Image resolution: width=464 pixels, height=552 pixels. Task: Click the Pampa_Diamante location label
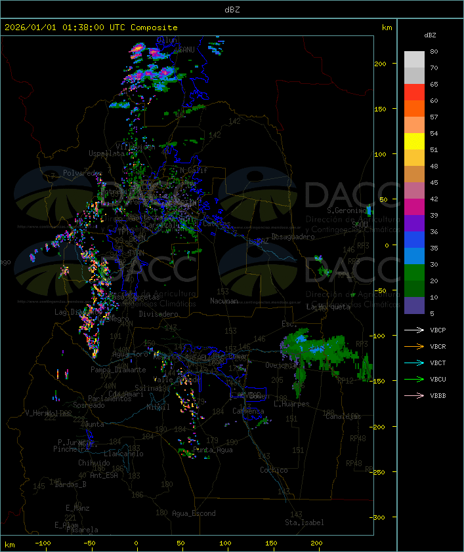pos(118,370)
